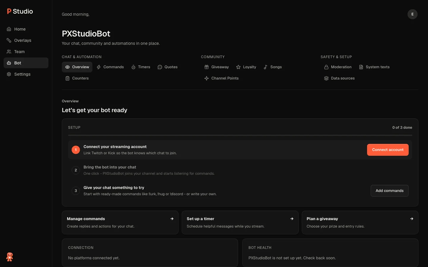This screenshot has width=428, height=267.
Task: Click 'No platforms connected yet.' text
Action: (94, 258)
